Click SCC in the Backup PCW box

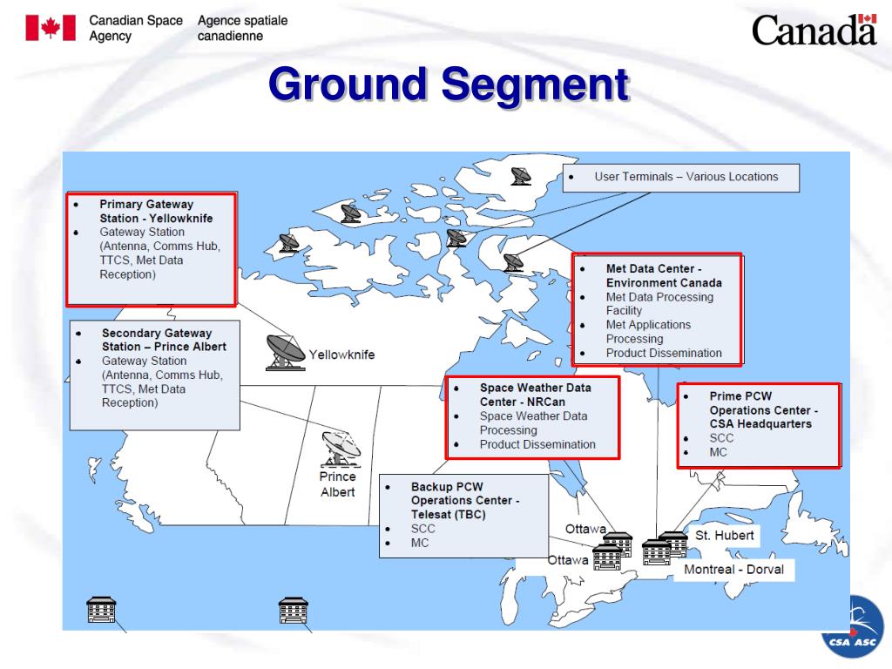coord(422,529)
